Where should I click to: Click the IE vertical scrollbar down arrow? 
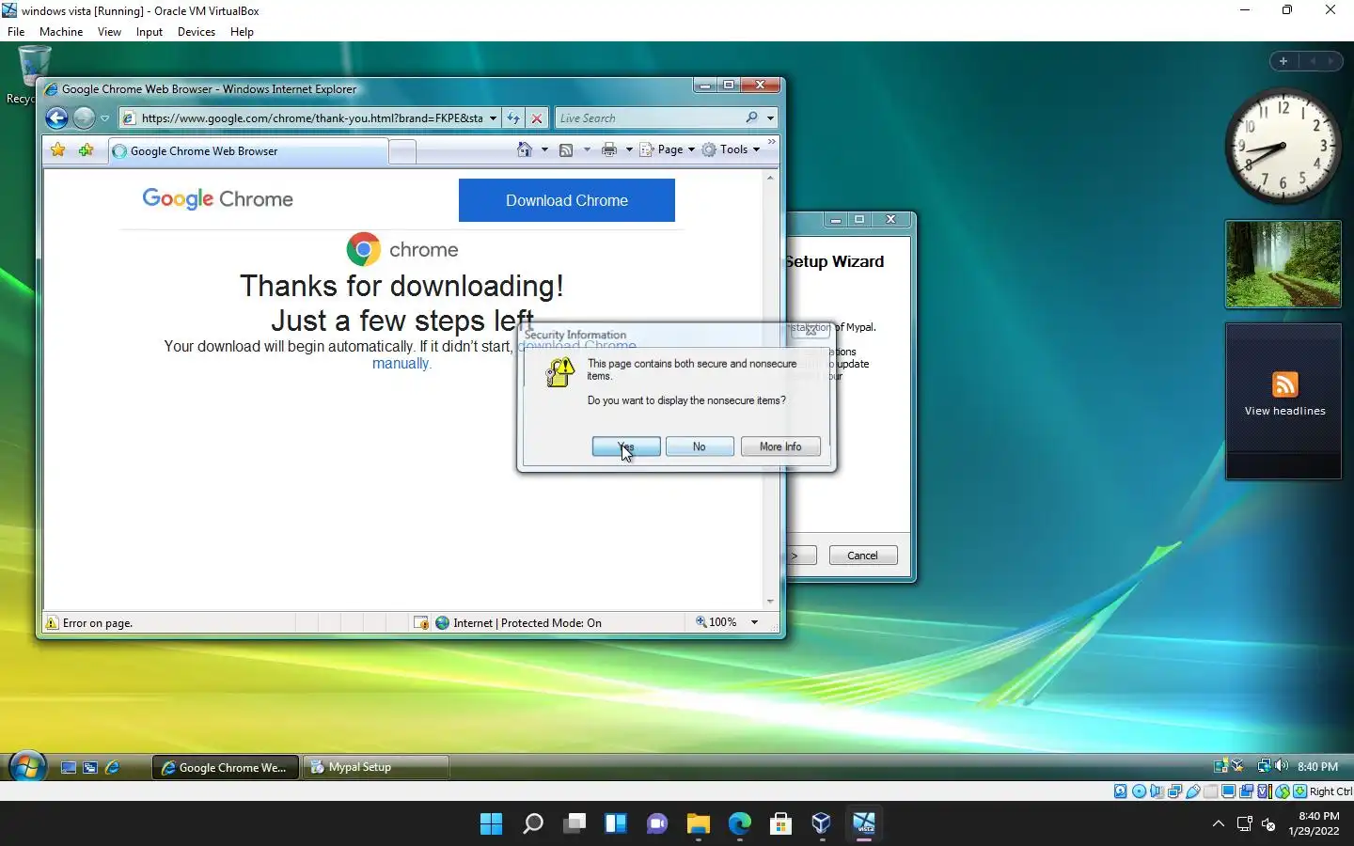click(770, 602)
